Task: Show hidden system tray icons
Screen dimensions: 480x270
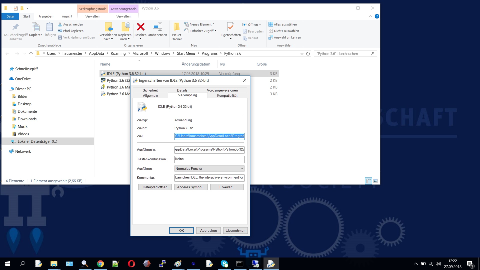Action: point(415,264)
